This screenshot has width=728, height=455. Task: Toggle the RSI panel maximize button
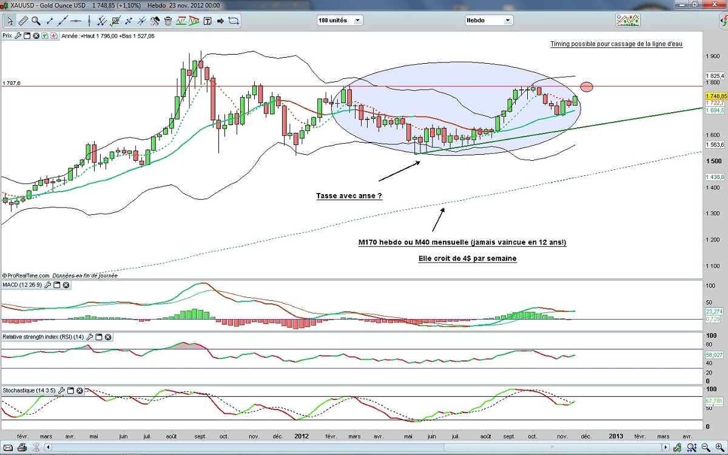coord(99,337)
